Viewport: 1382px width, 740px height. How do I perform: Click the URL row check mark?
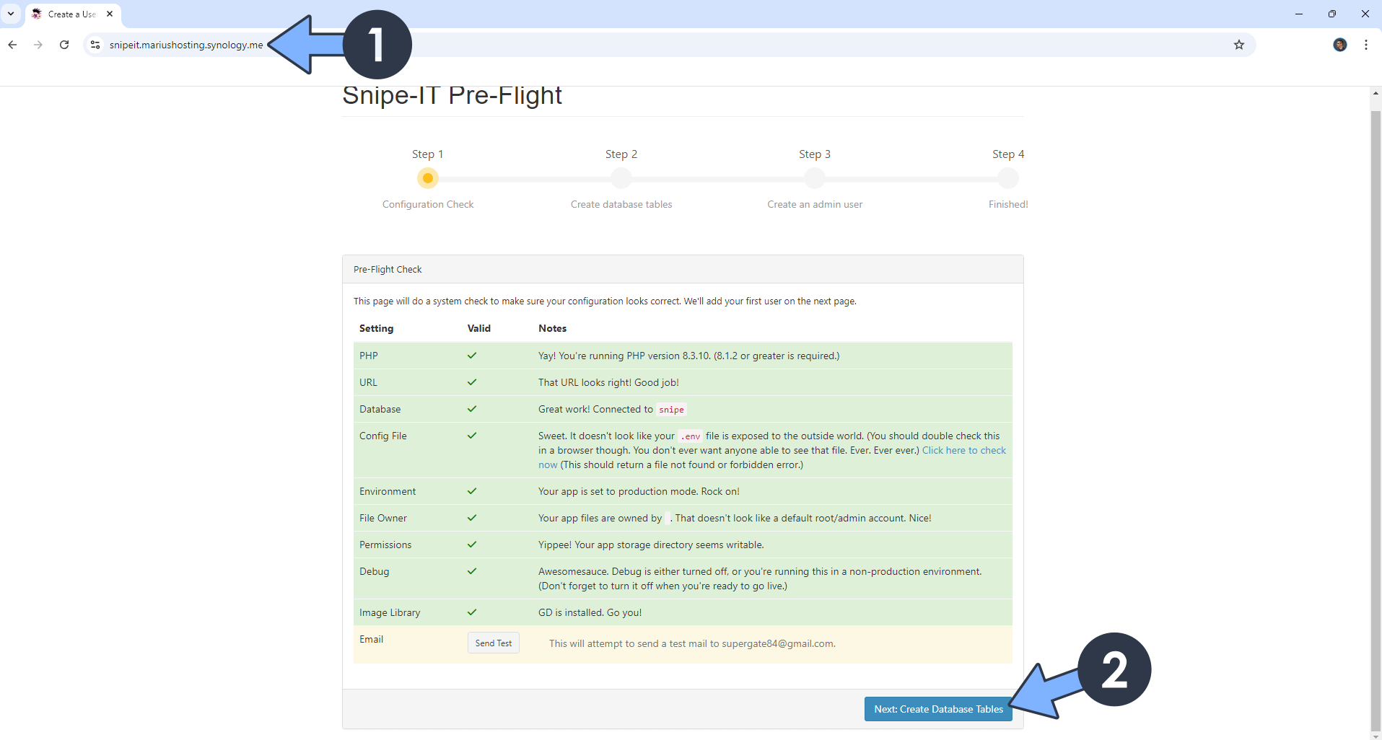tap(472, 382)
